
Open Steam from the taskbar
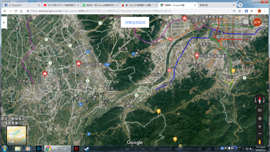(x=87, y=149)
